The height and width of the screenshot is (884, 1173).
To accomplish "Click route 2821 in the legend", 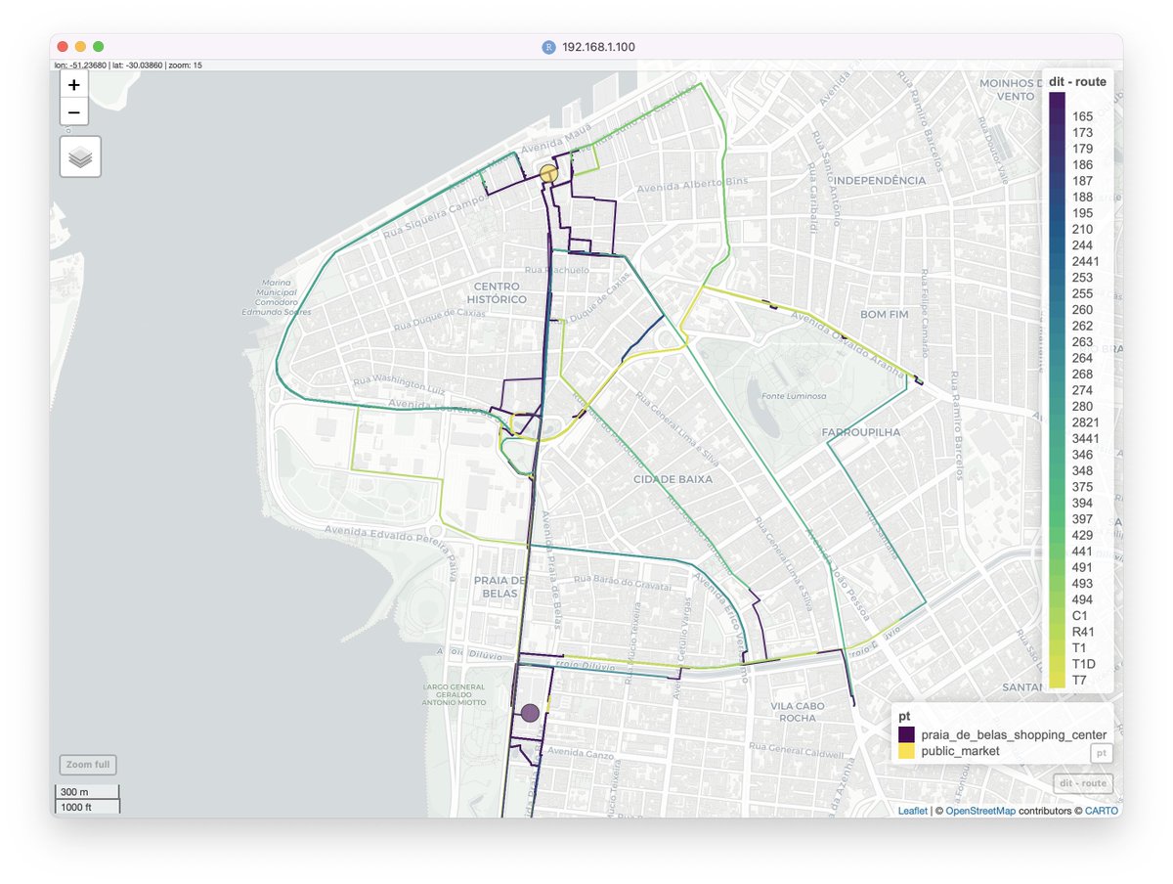I will [1086, 422].
